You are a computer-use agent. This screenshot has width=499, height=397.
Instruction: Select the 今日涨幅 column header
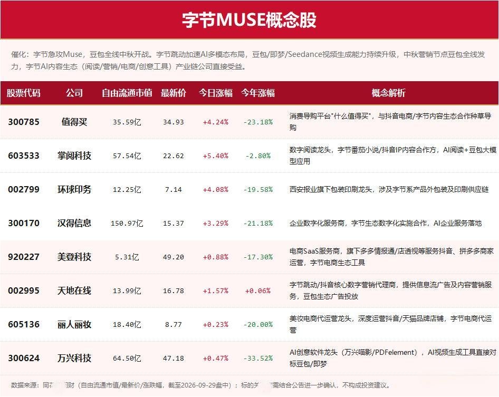(x=215, y=93)
